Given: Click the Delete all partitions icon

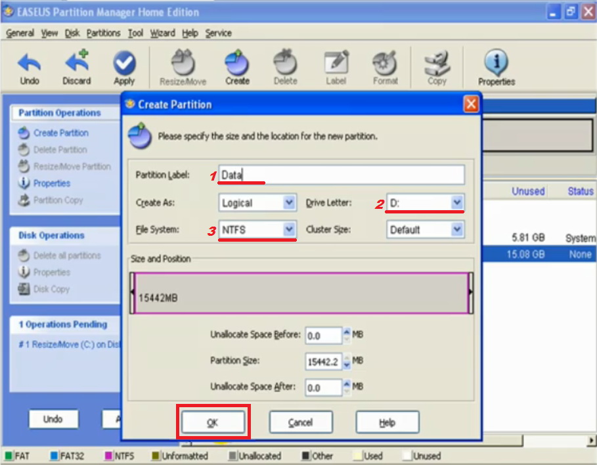Looking at the screenshot, I should point(24,255).
